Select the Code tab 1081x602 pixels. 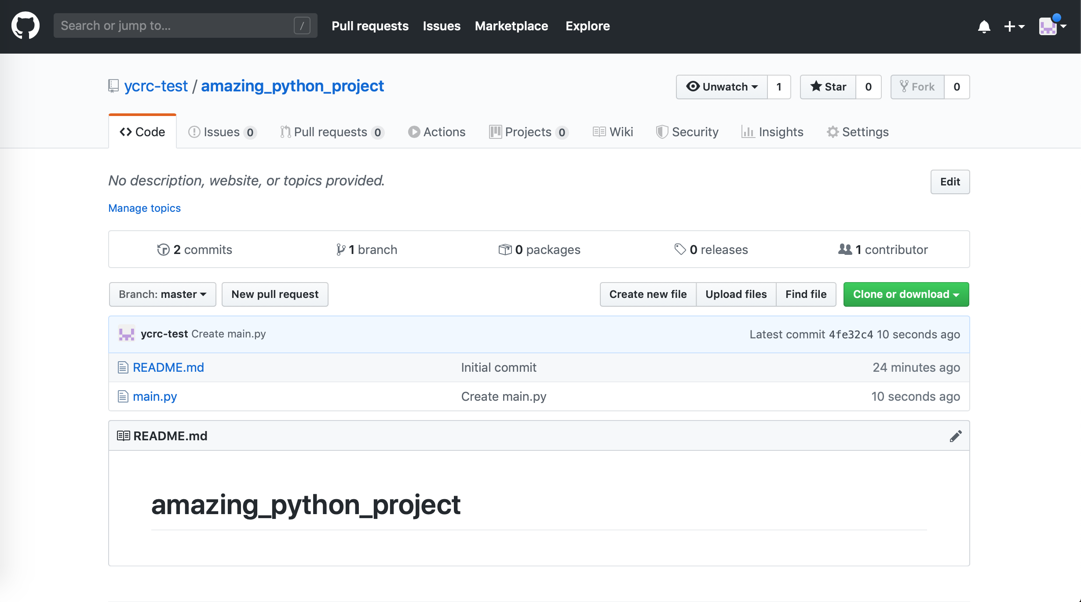(142, 132)
